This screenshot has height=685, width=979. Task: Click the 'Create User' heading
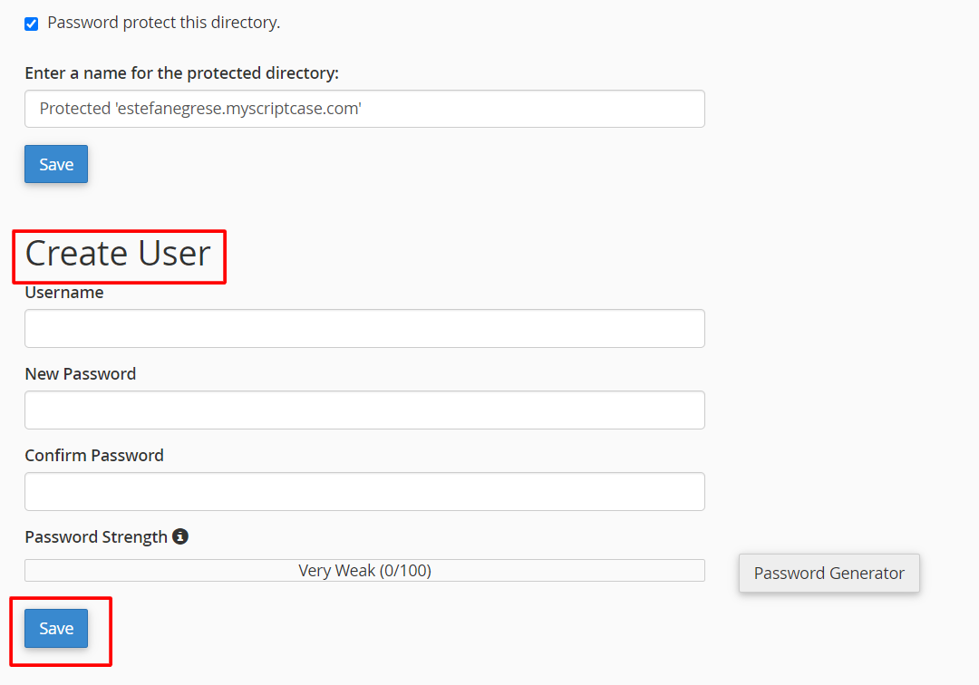(118, 254)
